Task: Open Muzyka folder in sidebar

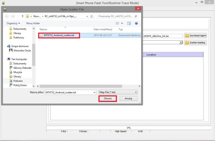Action: point(16,72)
